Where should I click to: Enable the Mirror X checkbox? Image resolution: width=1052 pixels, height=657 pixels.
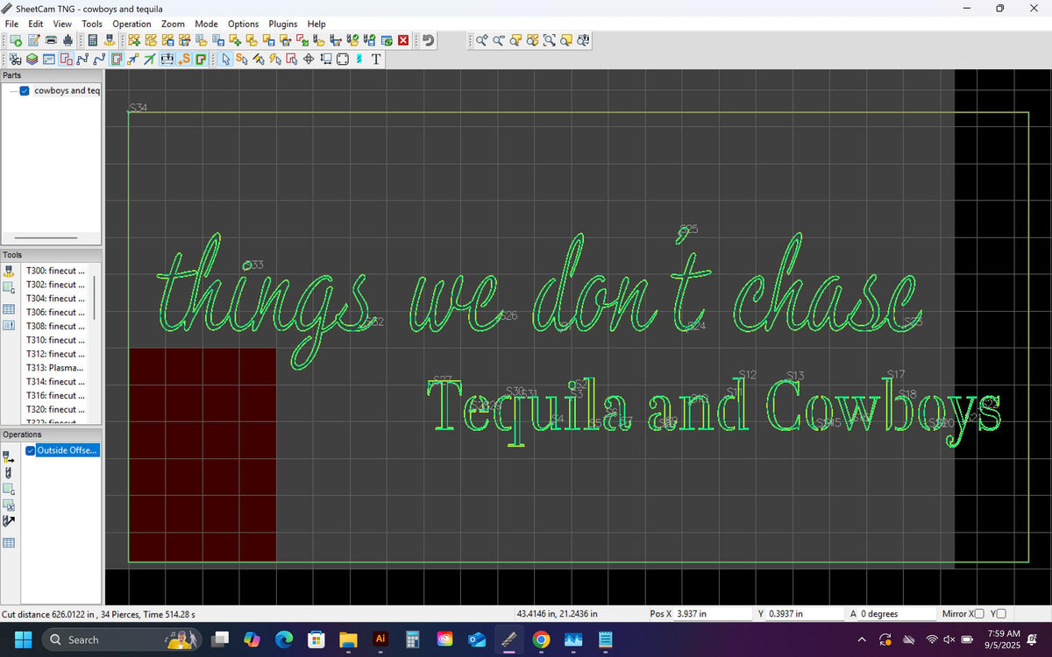tap(979, 613)
